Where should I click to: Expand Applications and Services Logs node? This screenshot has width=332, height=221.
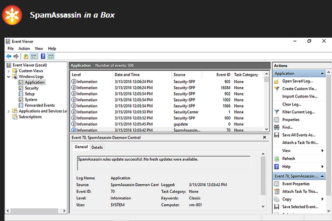(x=9, y=111)
